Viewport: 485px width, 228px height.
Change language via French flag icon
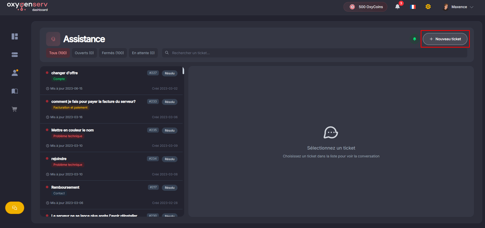(413, 7)
